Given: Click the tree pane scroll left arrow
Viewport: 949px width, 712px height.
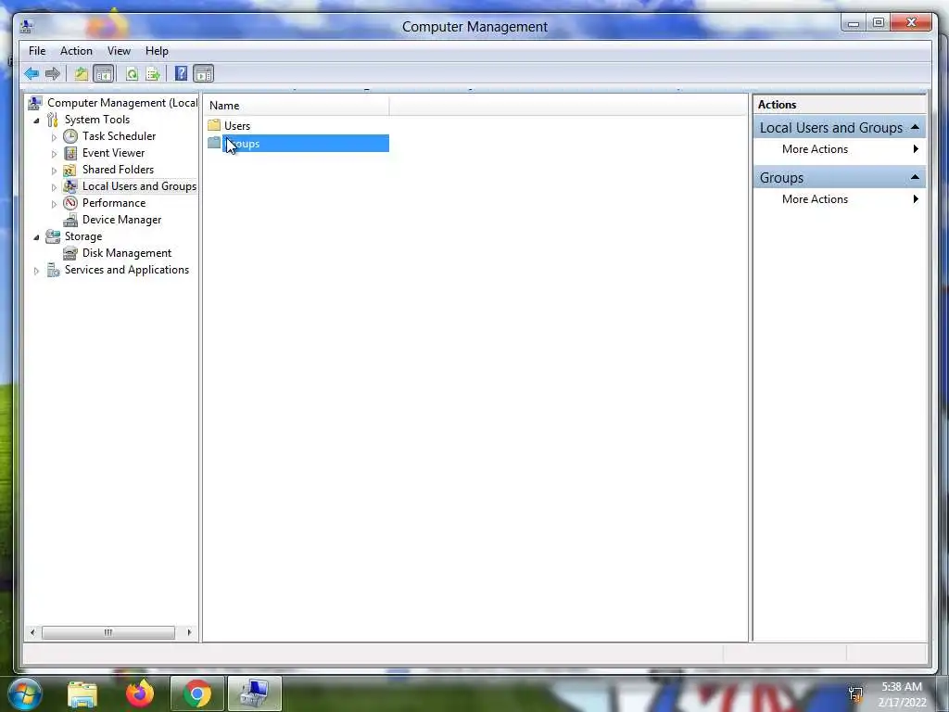Looking at the screenshot, I should (x=32, y=632).
